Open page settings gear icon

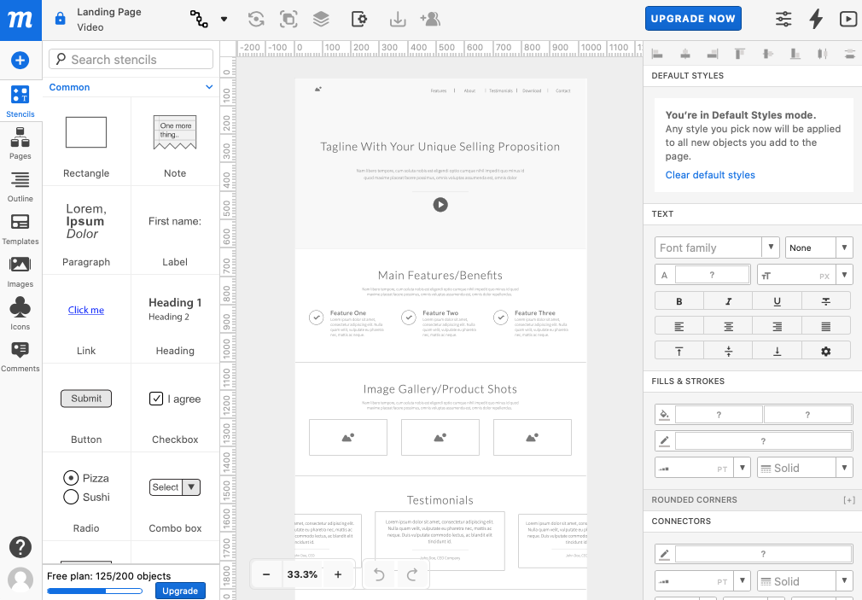pyautogui.click(x=359, y=20)
